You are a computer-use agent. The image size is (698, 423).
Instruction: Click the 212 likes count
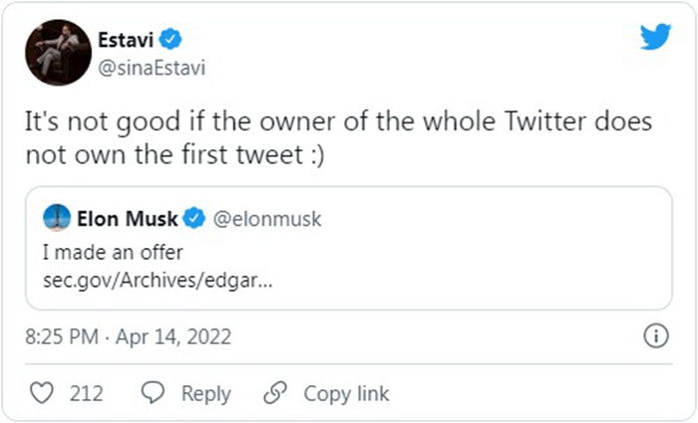(87, 394)
